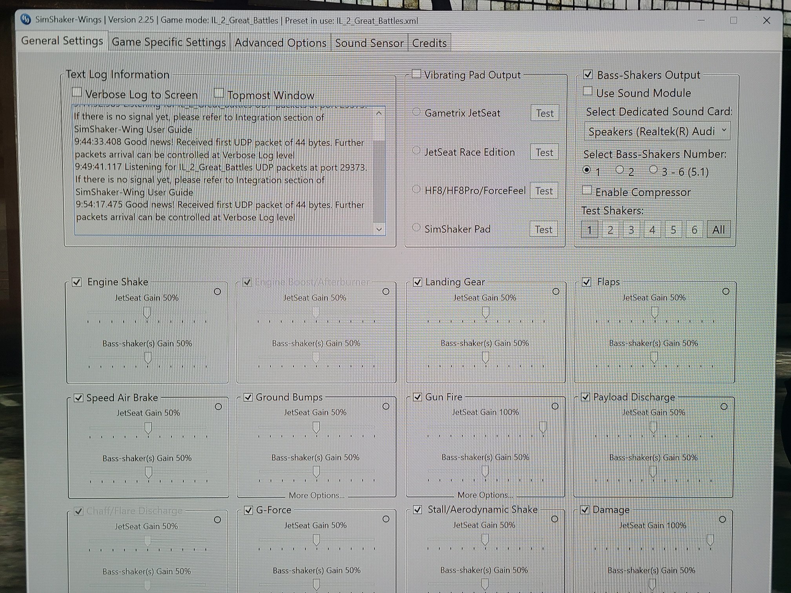Screen dimensions: 791x593
Task: Open Gun Fire More Options expander
Action: [x=485, y=495]
